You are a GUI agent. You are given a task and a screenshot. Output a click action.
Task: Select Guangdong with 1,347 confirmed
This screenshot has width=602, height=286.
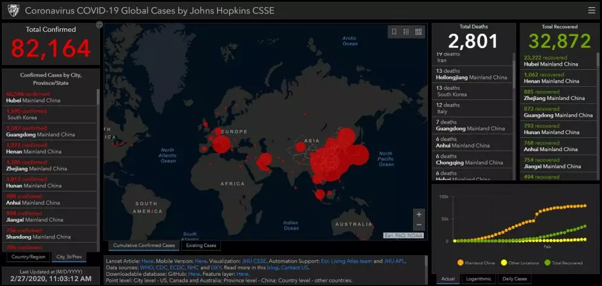click(x=49, y=131)
